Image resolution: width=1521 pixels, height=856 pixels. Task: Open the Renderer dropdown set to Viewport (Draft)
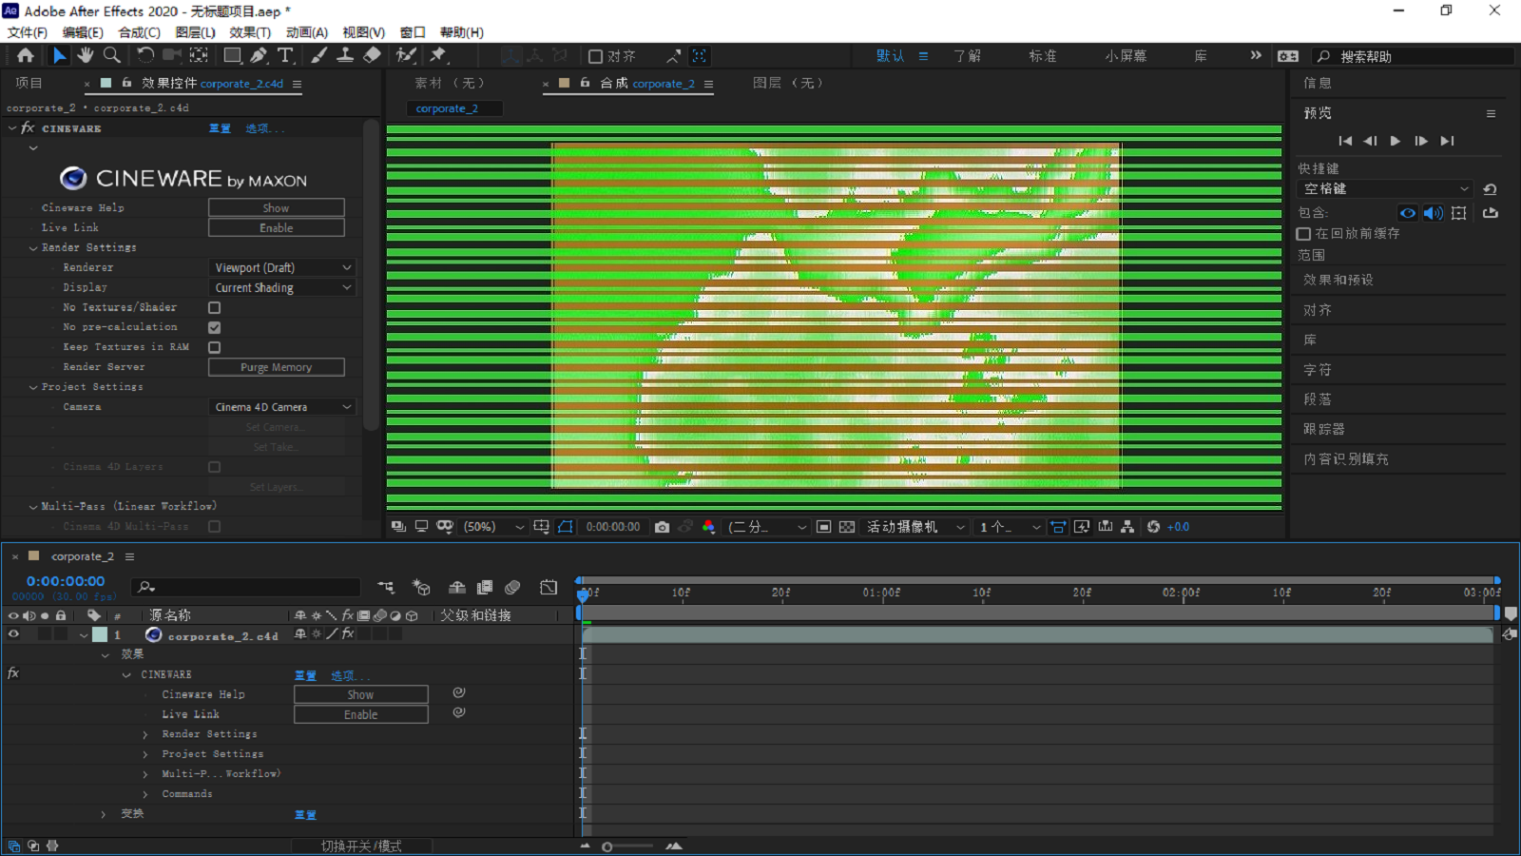[281, 266]
